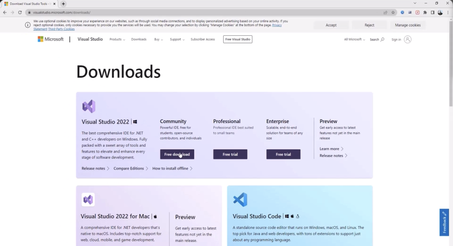Close the Download Visual Studio Tools tab
This screenshot has height=246, width=453.
pyautogui.click(x=54, y=4)
